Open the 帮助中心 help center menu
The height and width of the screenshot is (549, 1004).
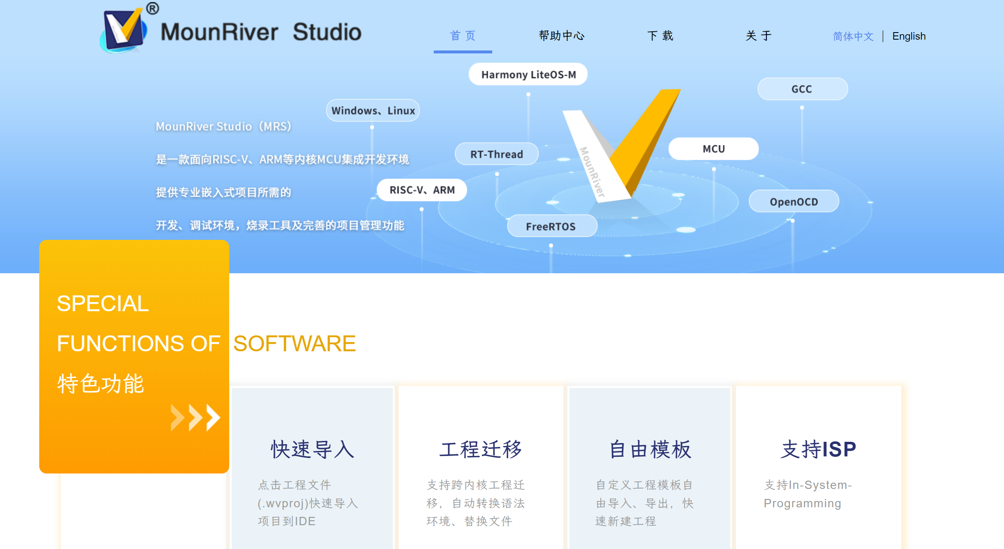pos(561,36)
